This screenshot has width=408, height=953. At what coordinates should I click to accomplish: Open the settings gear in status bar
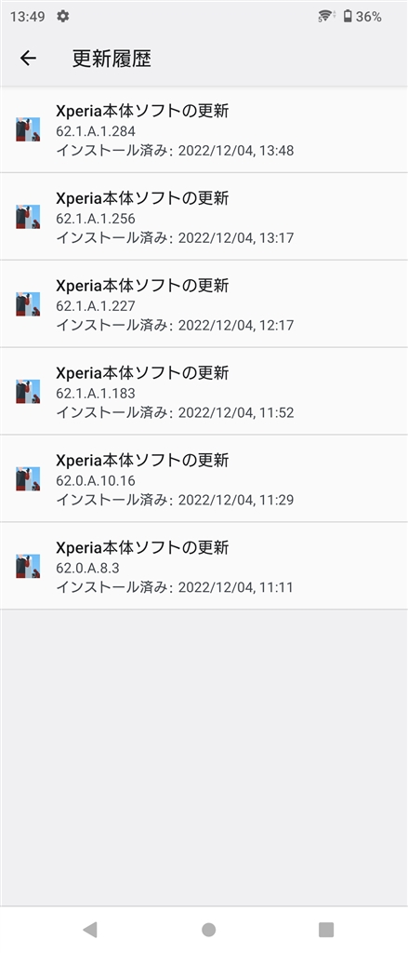click(x=62, y=17)
